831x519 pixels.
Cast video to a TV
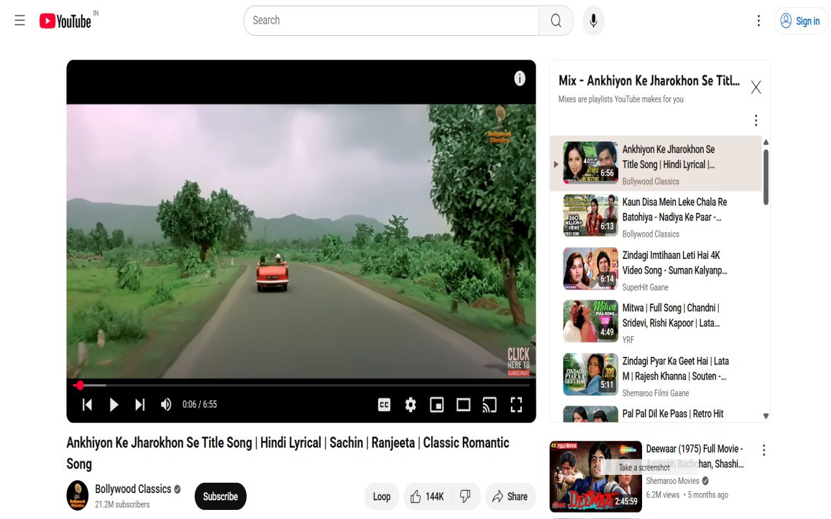(x=490, y=405)
